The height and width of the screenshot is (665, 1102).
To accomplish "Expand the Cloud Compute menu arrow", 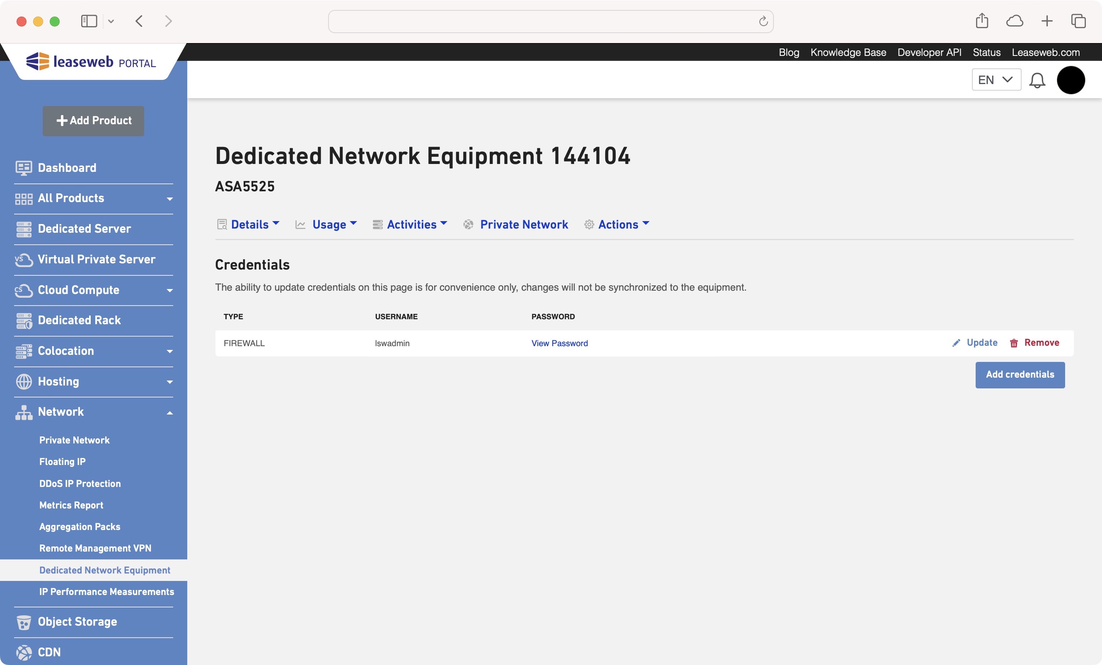I will [x=169, y=291].
